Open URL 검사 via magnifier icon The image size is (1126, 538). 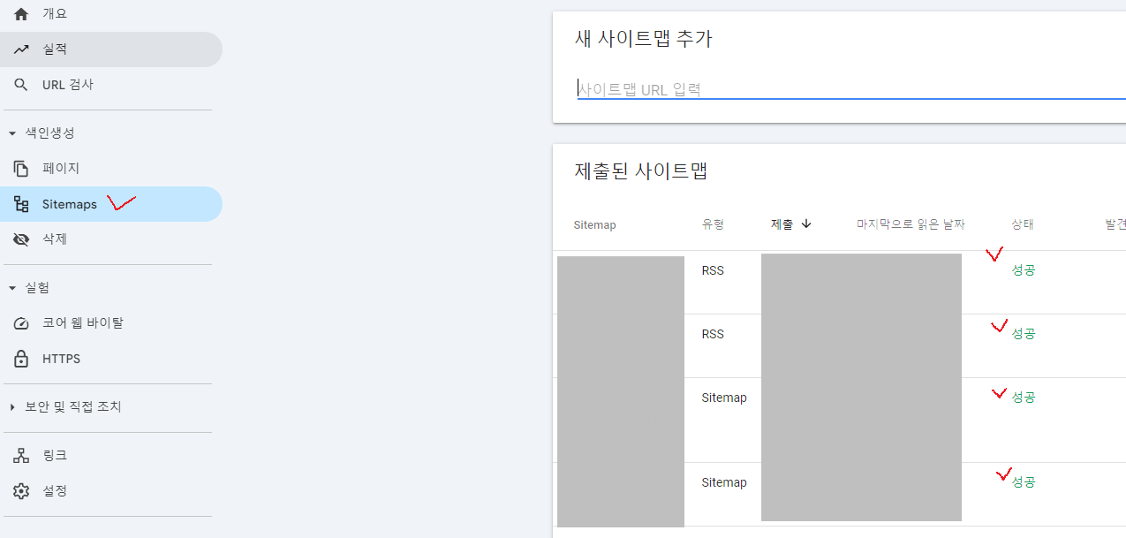coord(21,85)
